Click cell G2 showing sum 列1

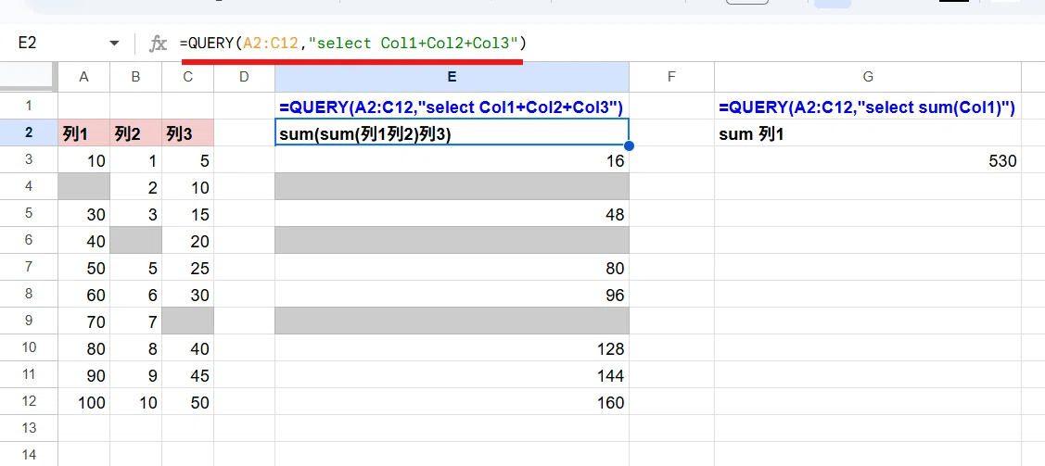(x=868, y=133)
